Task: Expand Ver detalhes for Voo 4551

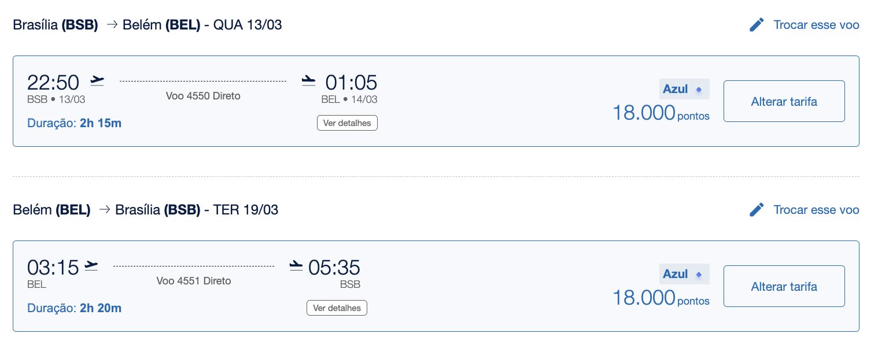Action: 337,308
